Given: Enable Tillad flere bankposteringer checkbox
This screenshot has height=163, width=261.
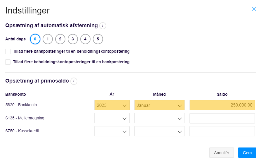Looking at the screenshot, I should [8, 52].
